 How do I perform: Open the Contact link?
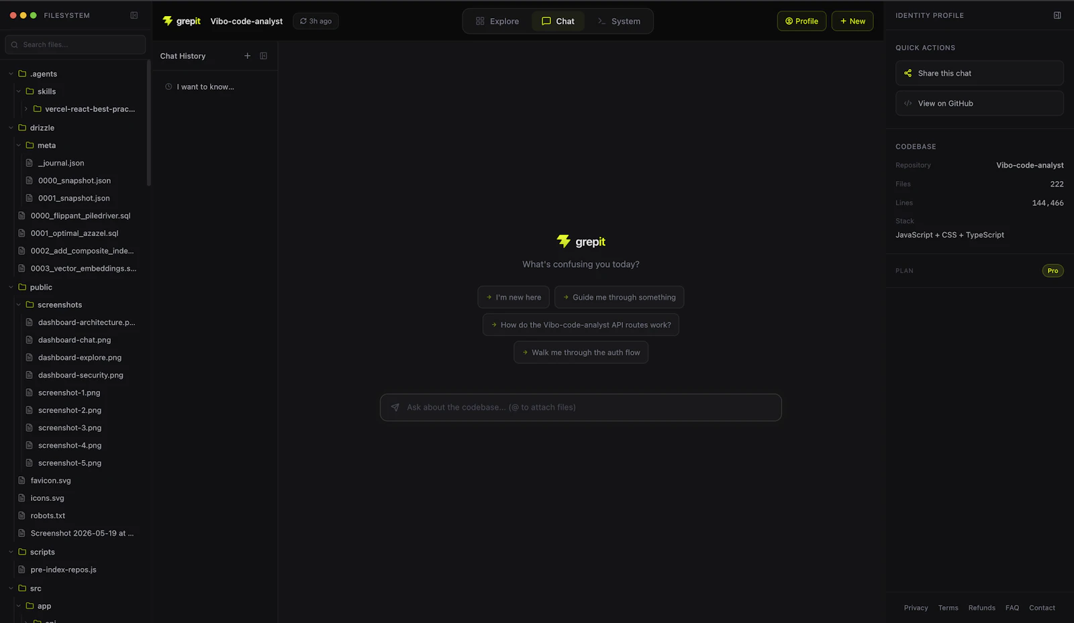pos(1042,608)
